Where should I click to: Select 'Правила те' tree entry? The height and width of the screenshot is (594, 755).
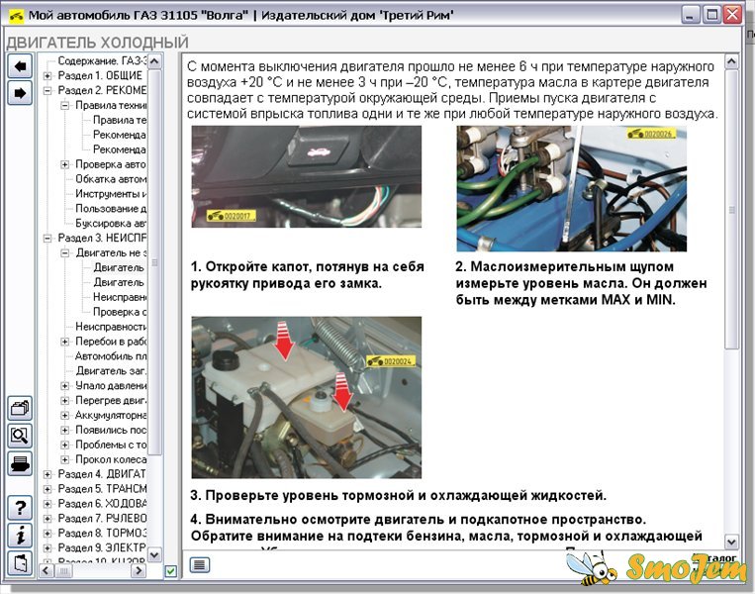120,120
